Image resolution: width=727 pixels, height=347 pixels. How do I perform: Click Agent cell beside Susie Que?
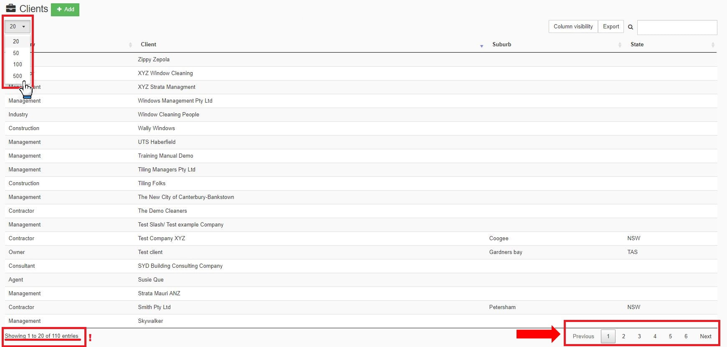coord(16,279)
